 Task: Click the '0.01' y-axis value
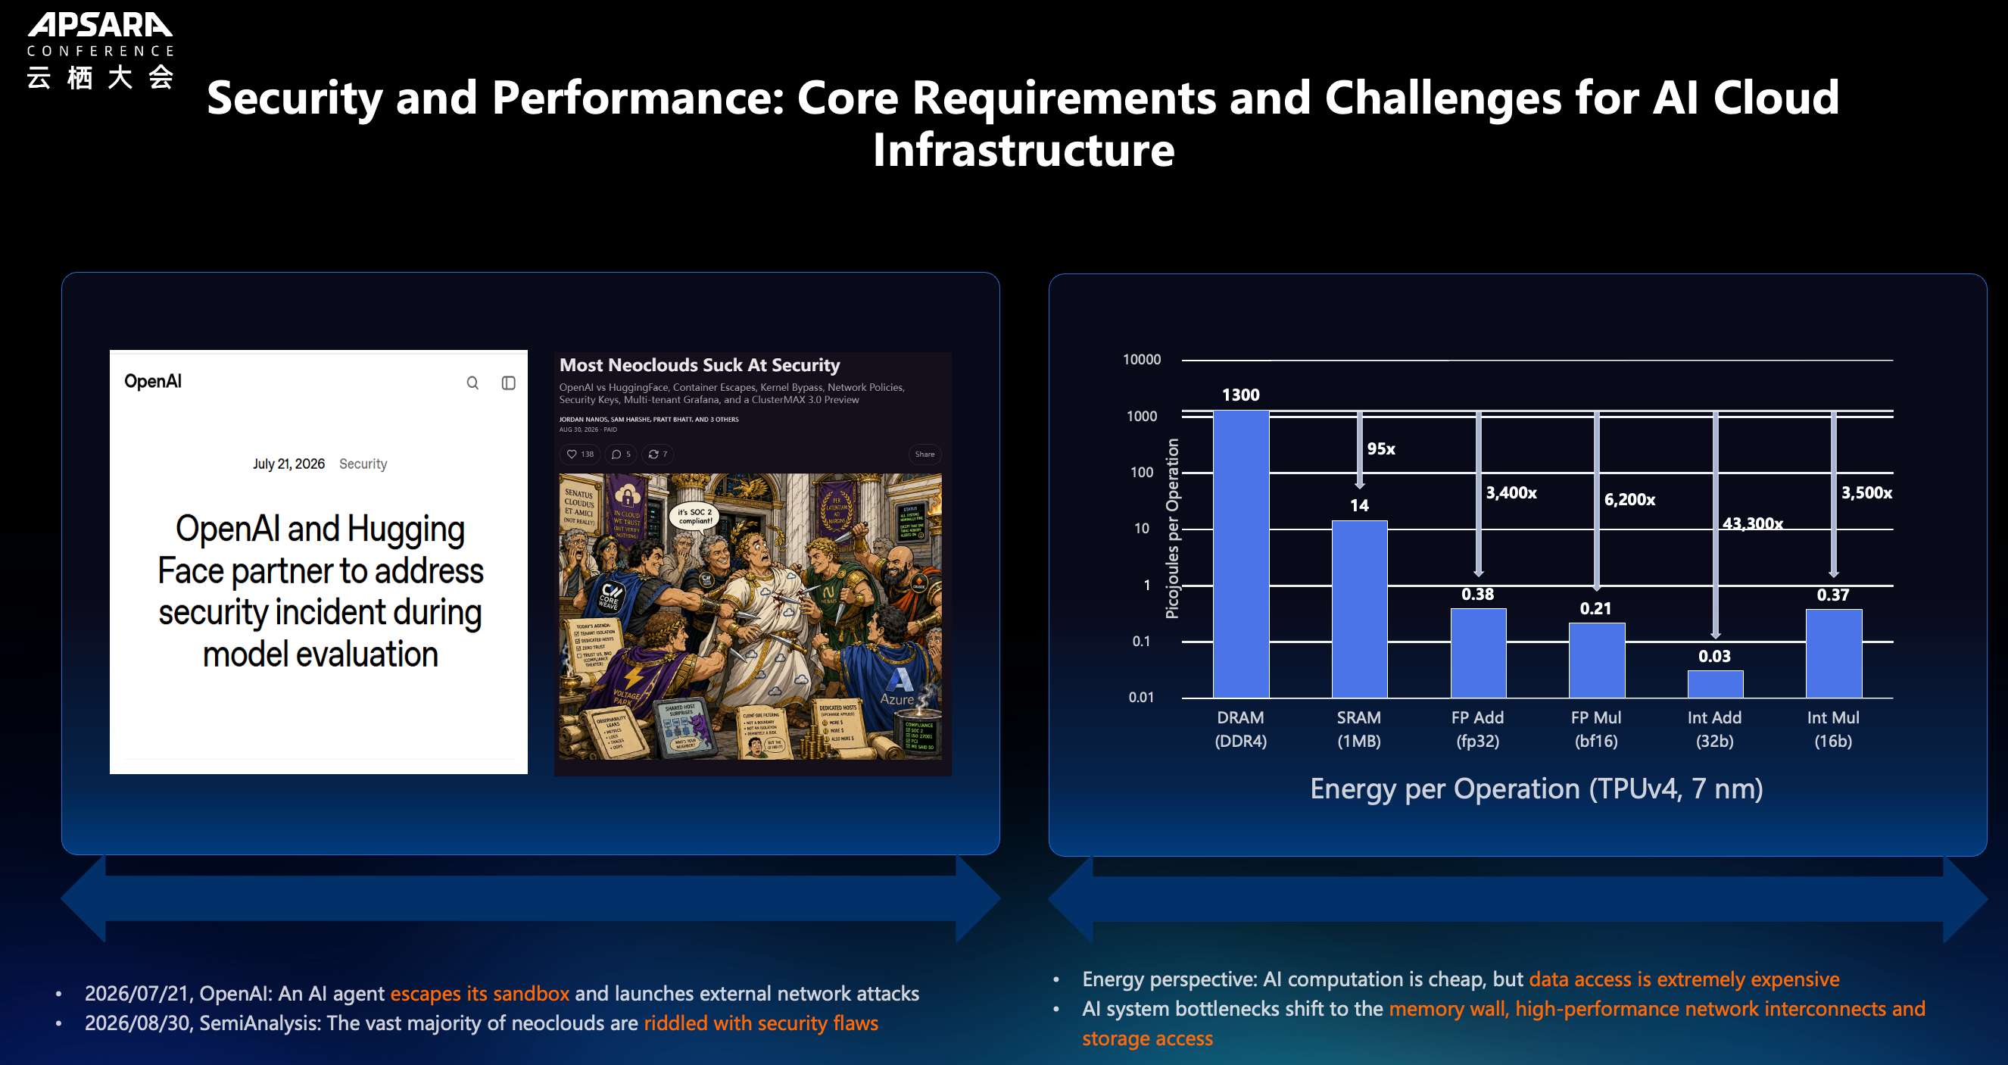pyautogui.click(x=1141, y=697)
